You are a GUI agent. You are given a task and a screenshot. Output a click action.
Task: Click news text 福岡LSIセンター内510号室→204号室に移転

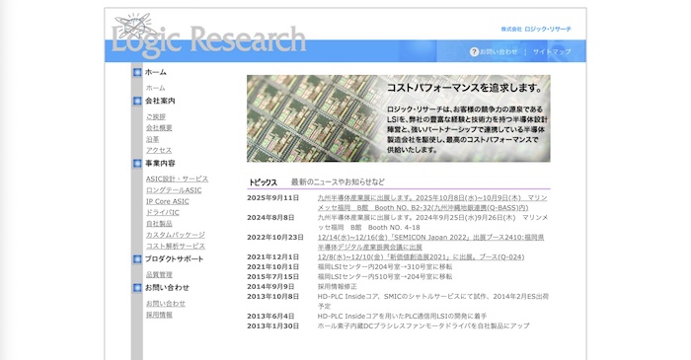pyautogui.click(x=385, y=277)
